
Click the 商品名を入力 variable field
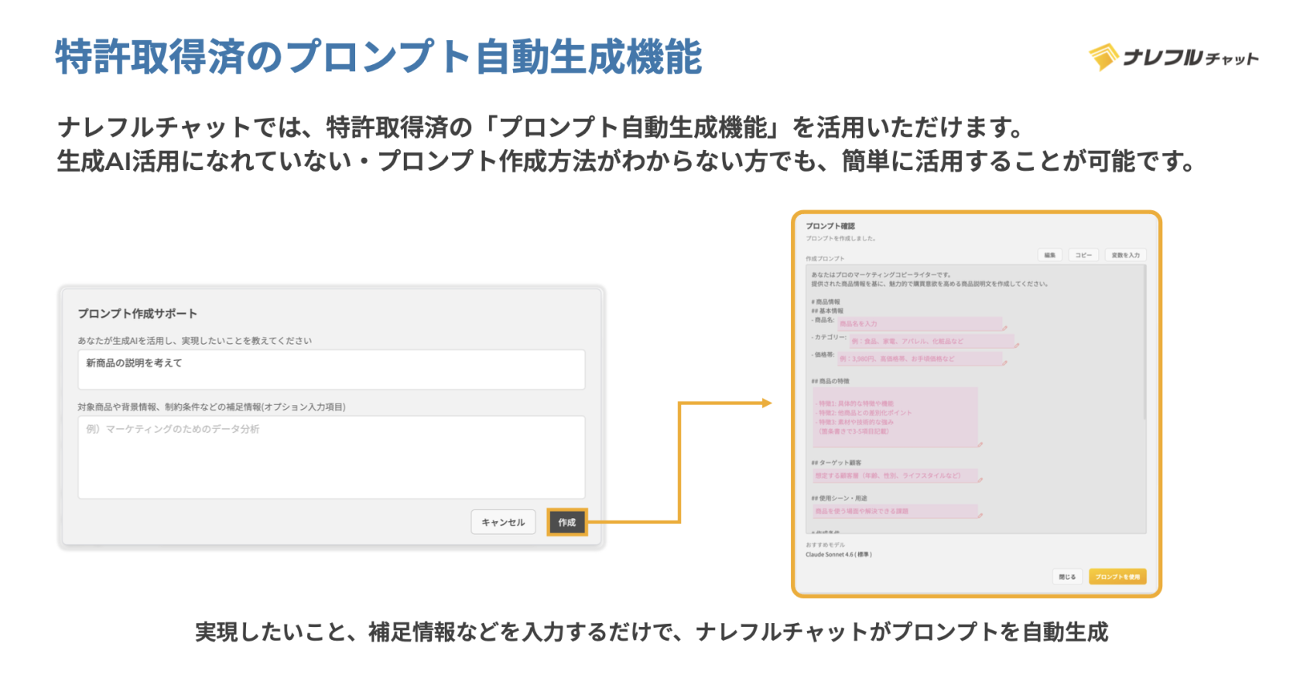920,324
